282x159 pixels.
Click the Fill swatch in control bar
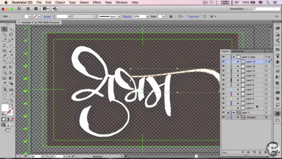point(26,16)
